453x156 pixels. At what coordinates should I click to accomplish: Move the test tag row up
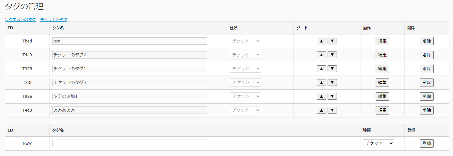pos(321,41)
